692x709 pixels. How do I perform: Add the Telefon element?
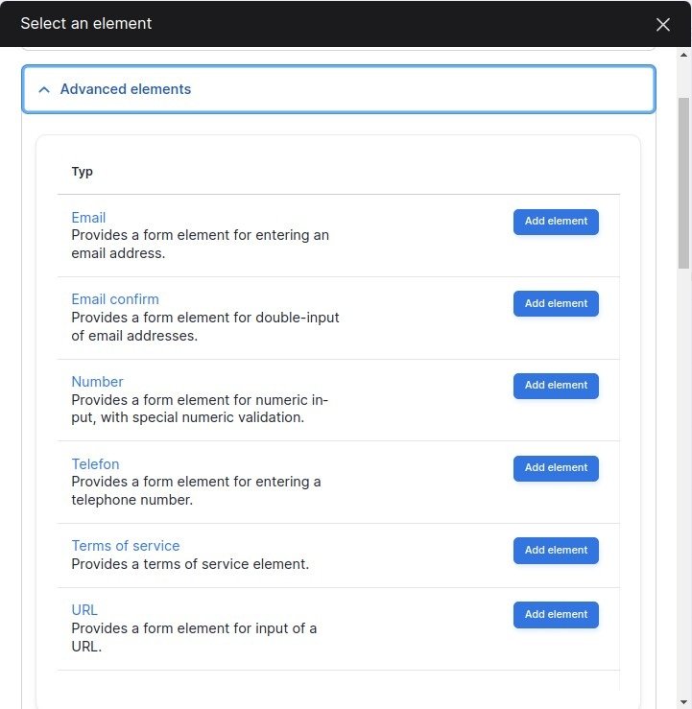coord(556,468)
